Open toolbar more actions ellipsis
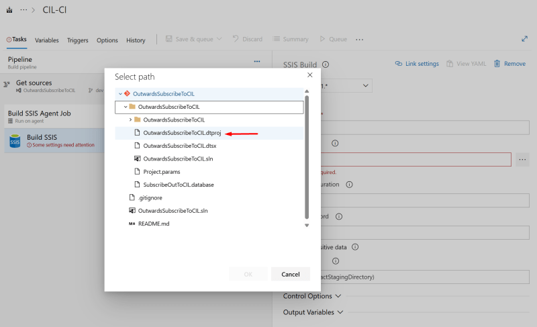Viewport: 537px width, 327px height. [359, 40]
